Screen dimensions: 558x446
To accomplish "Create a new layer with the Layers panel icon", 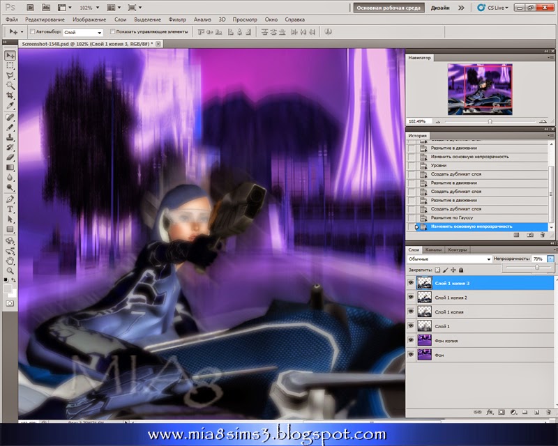I will point(536,413).
